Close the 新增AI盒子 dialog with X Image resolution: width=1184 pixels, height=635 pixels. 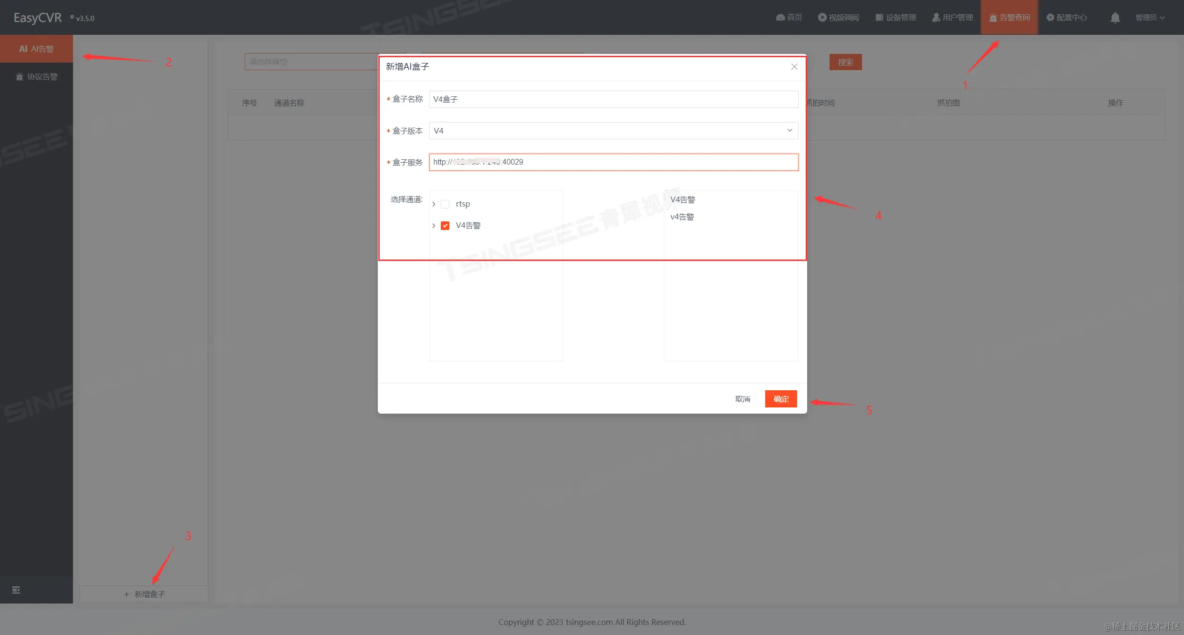(x=794, y=67)
